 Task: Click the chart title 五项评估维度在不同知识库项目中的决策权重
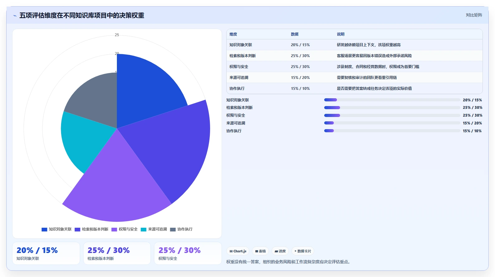82,16
